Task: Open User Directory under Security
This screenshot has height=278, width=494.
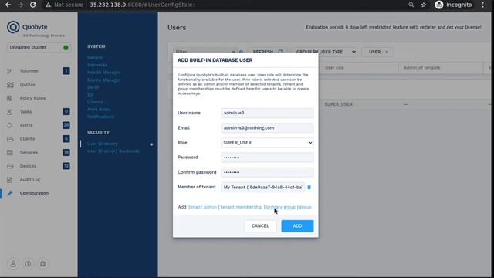Action: (103, 144)
